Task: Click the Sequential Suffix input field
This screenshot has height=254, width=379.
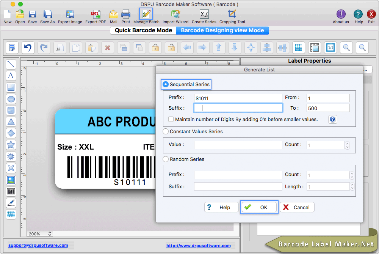Action: 238,108
